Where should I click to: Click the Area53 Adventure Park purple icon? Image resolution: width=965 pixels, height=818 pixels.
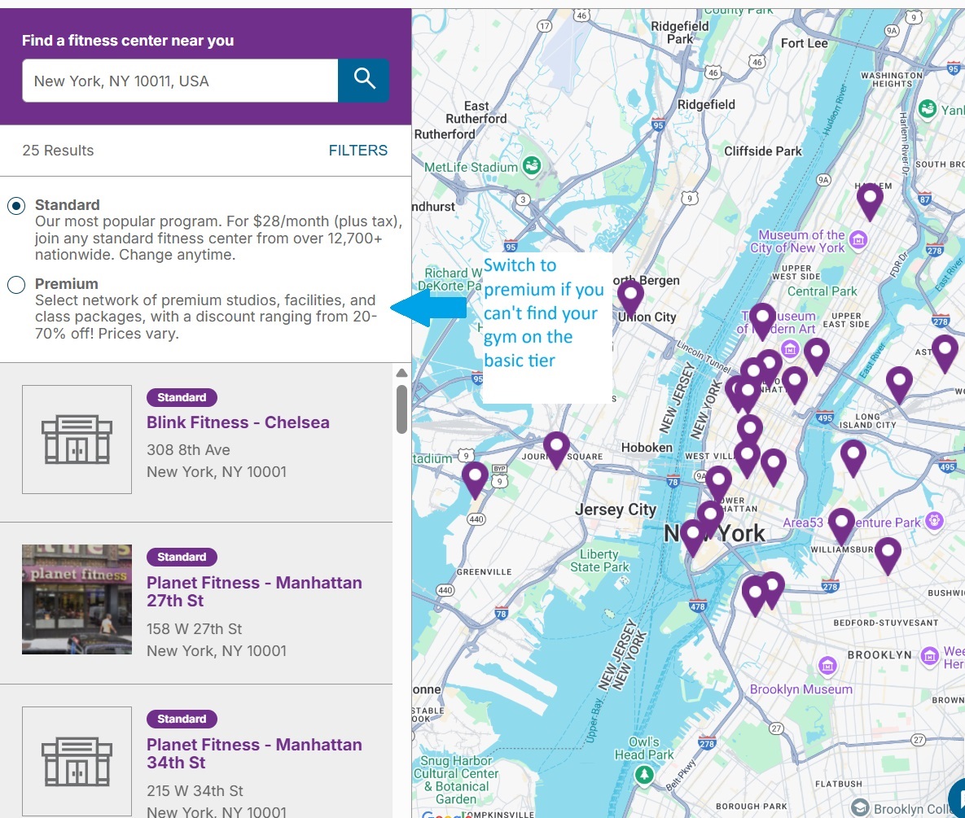pyautogui.click(x=934, y=520)
